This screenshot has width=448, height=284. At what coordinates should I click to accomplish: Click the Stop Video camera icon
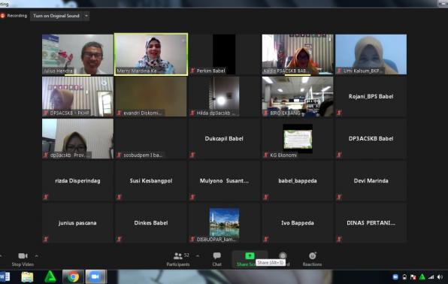[x=23, y=255]
